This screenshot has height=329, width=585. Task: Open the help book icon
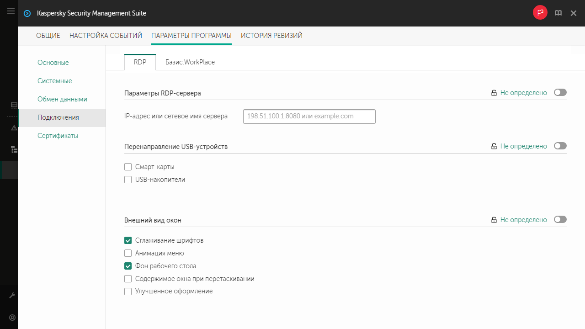pos(558,13)
